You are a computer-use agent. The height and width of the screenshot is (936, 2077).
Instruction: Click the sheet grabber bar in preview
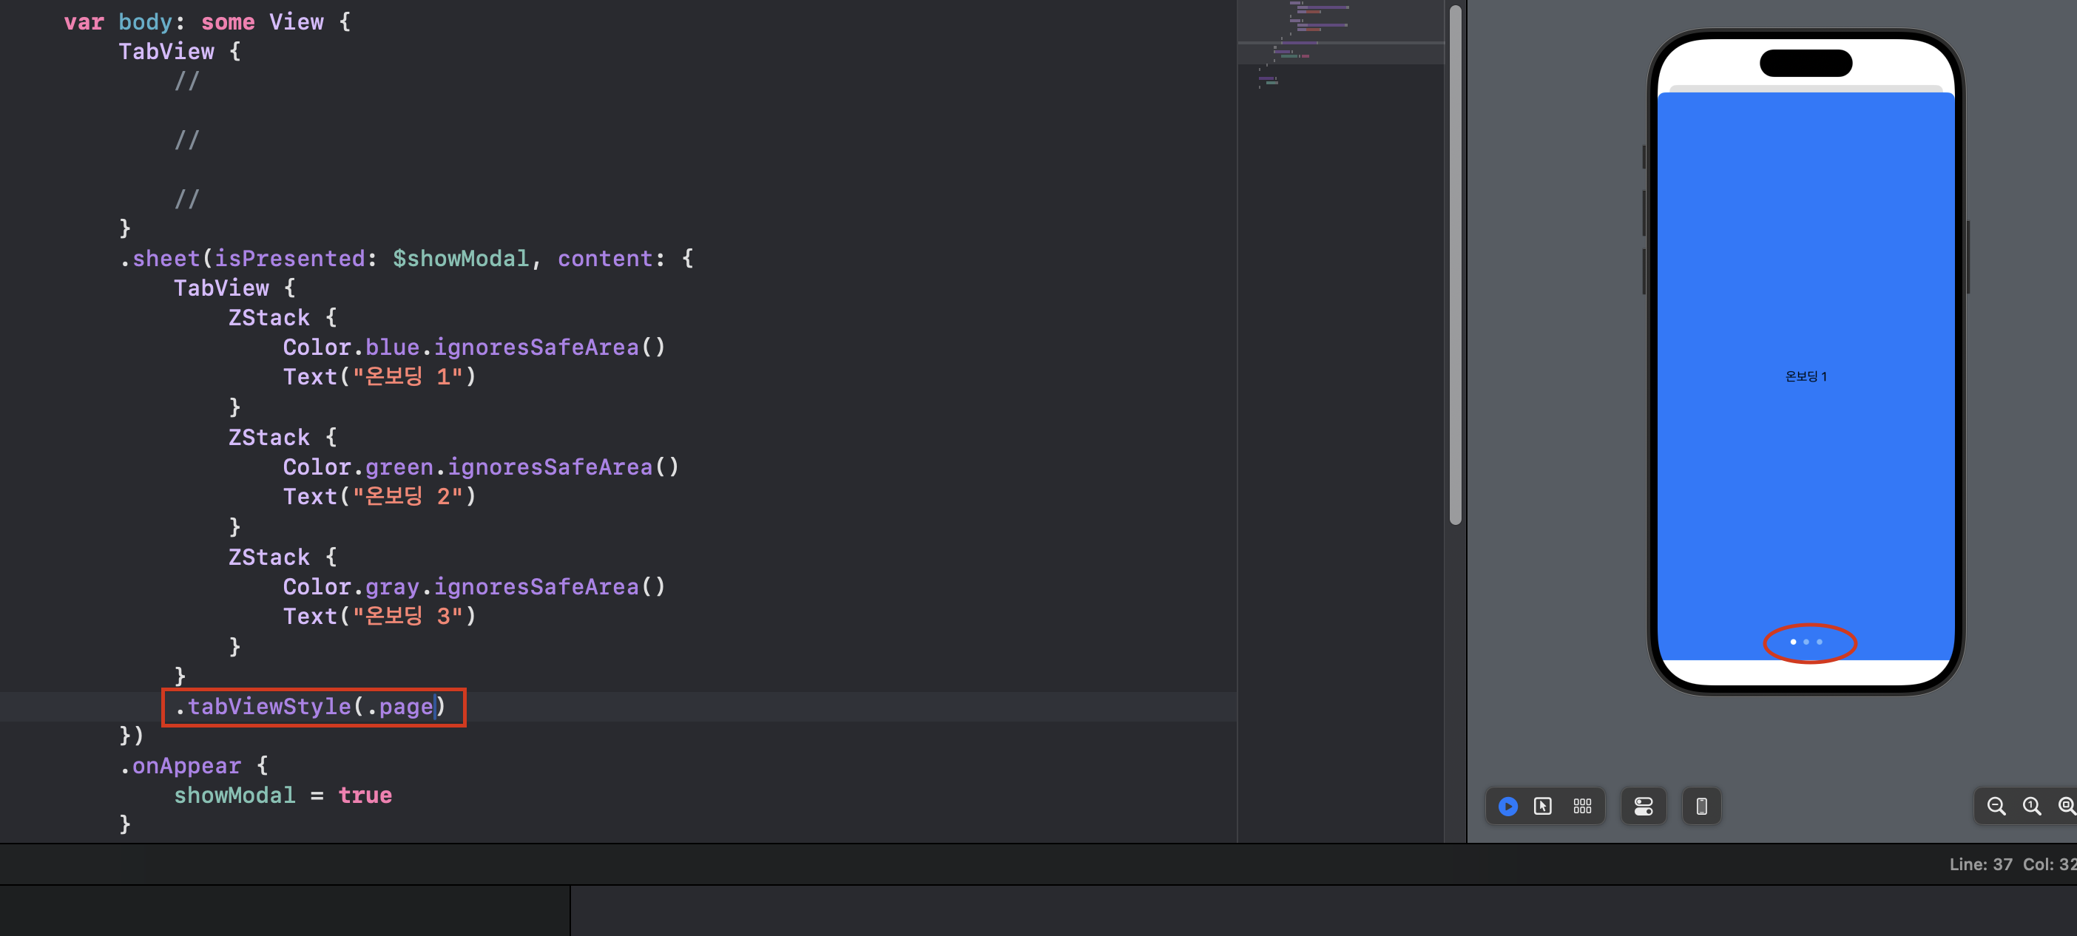[1806, 88]
